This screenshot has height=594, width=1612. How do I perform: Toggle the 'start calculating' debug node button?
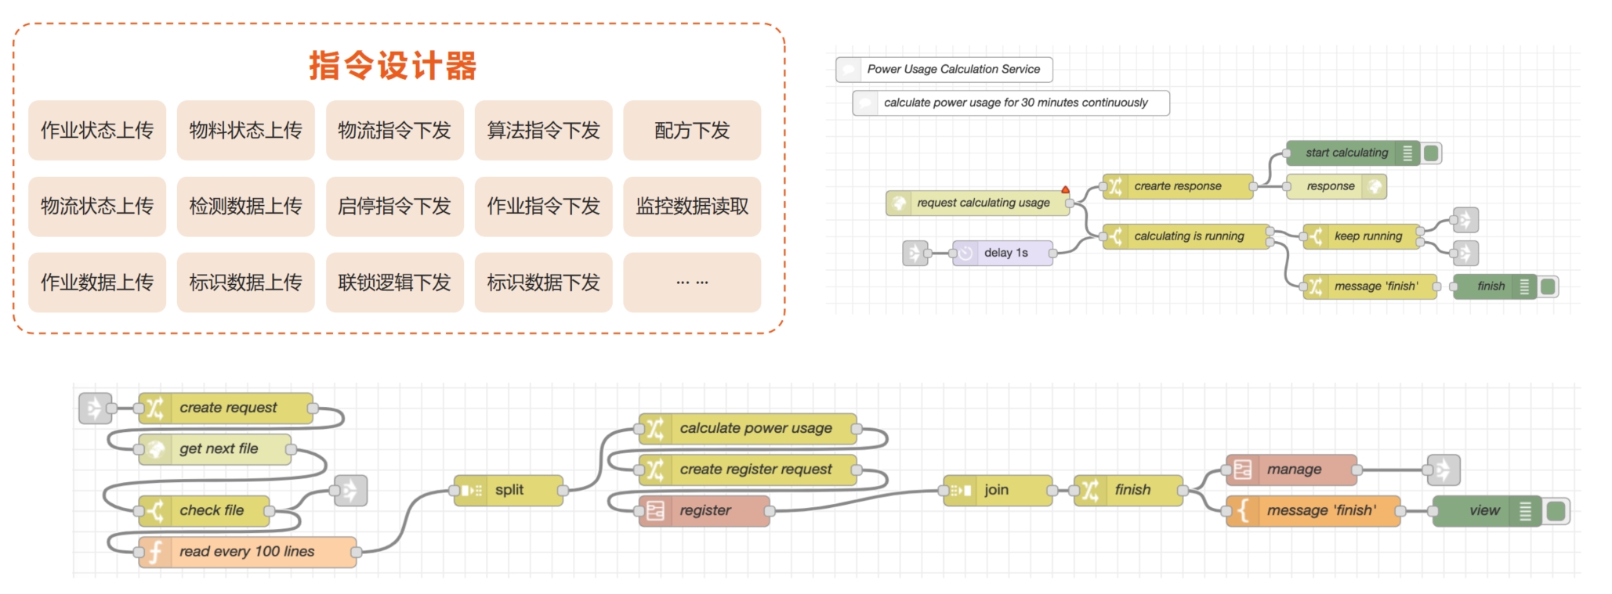(1431, 153)
